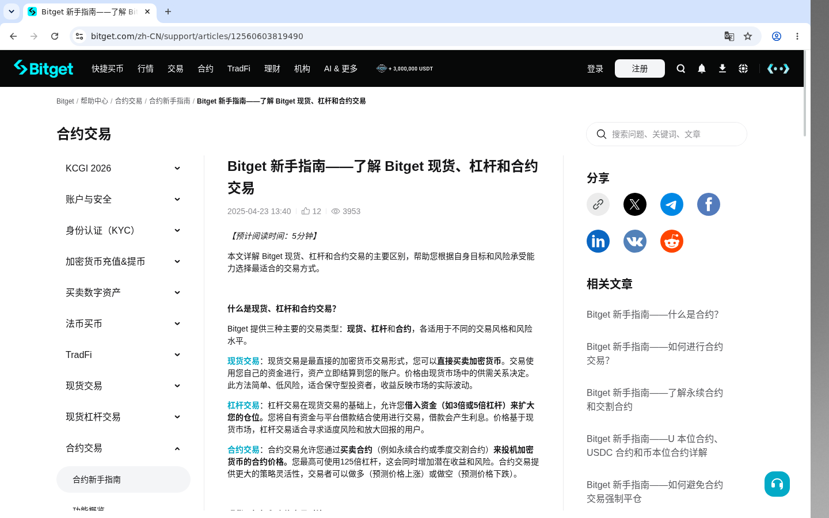Copy article link via share link icon
Screen dimensions: 829x518
coord(598,204)
